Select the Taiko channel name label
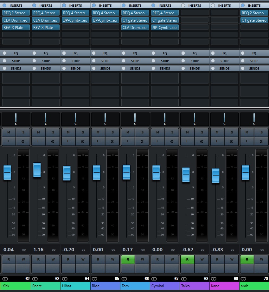The height and width of the screenshot is (292, 269). point(195,286)
